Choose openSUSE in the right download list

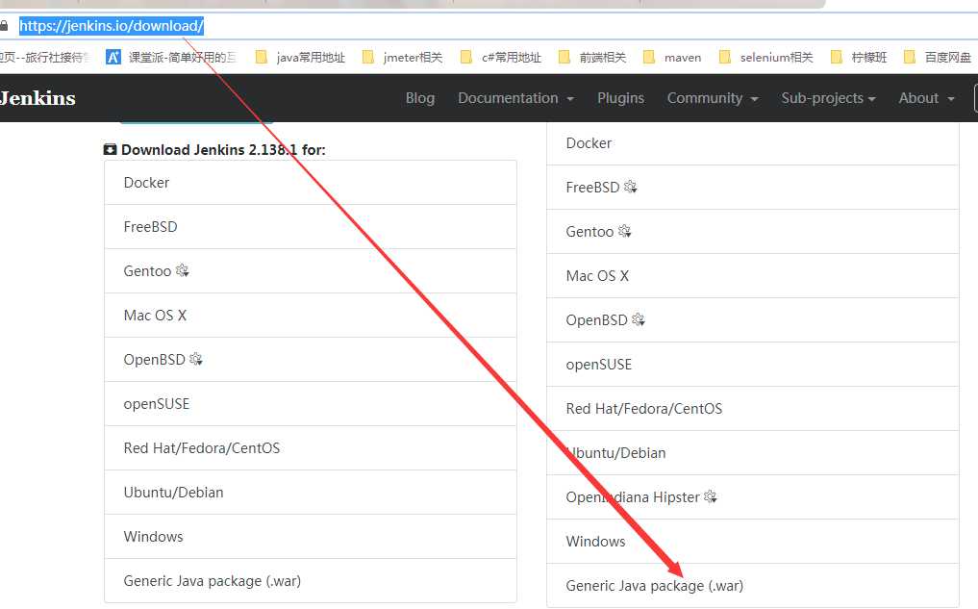753,365
